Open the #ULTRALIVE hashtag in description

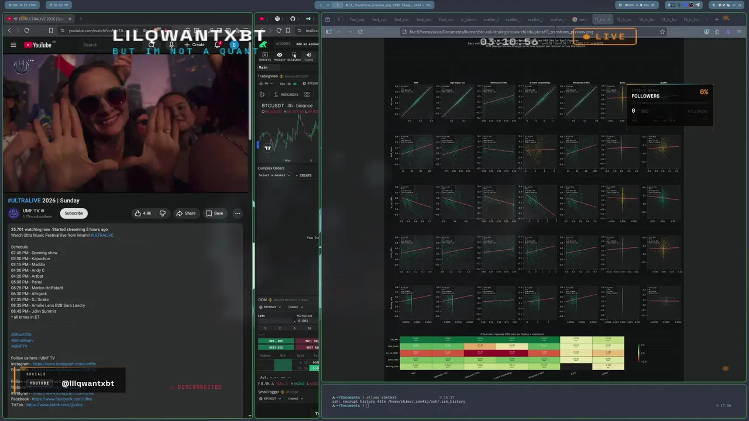click(102, 235)
